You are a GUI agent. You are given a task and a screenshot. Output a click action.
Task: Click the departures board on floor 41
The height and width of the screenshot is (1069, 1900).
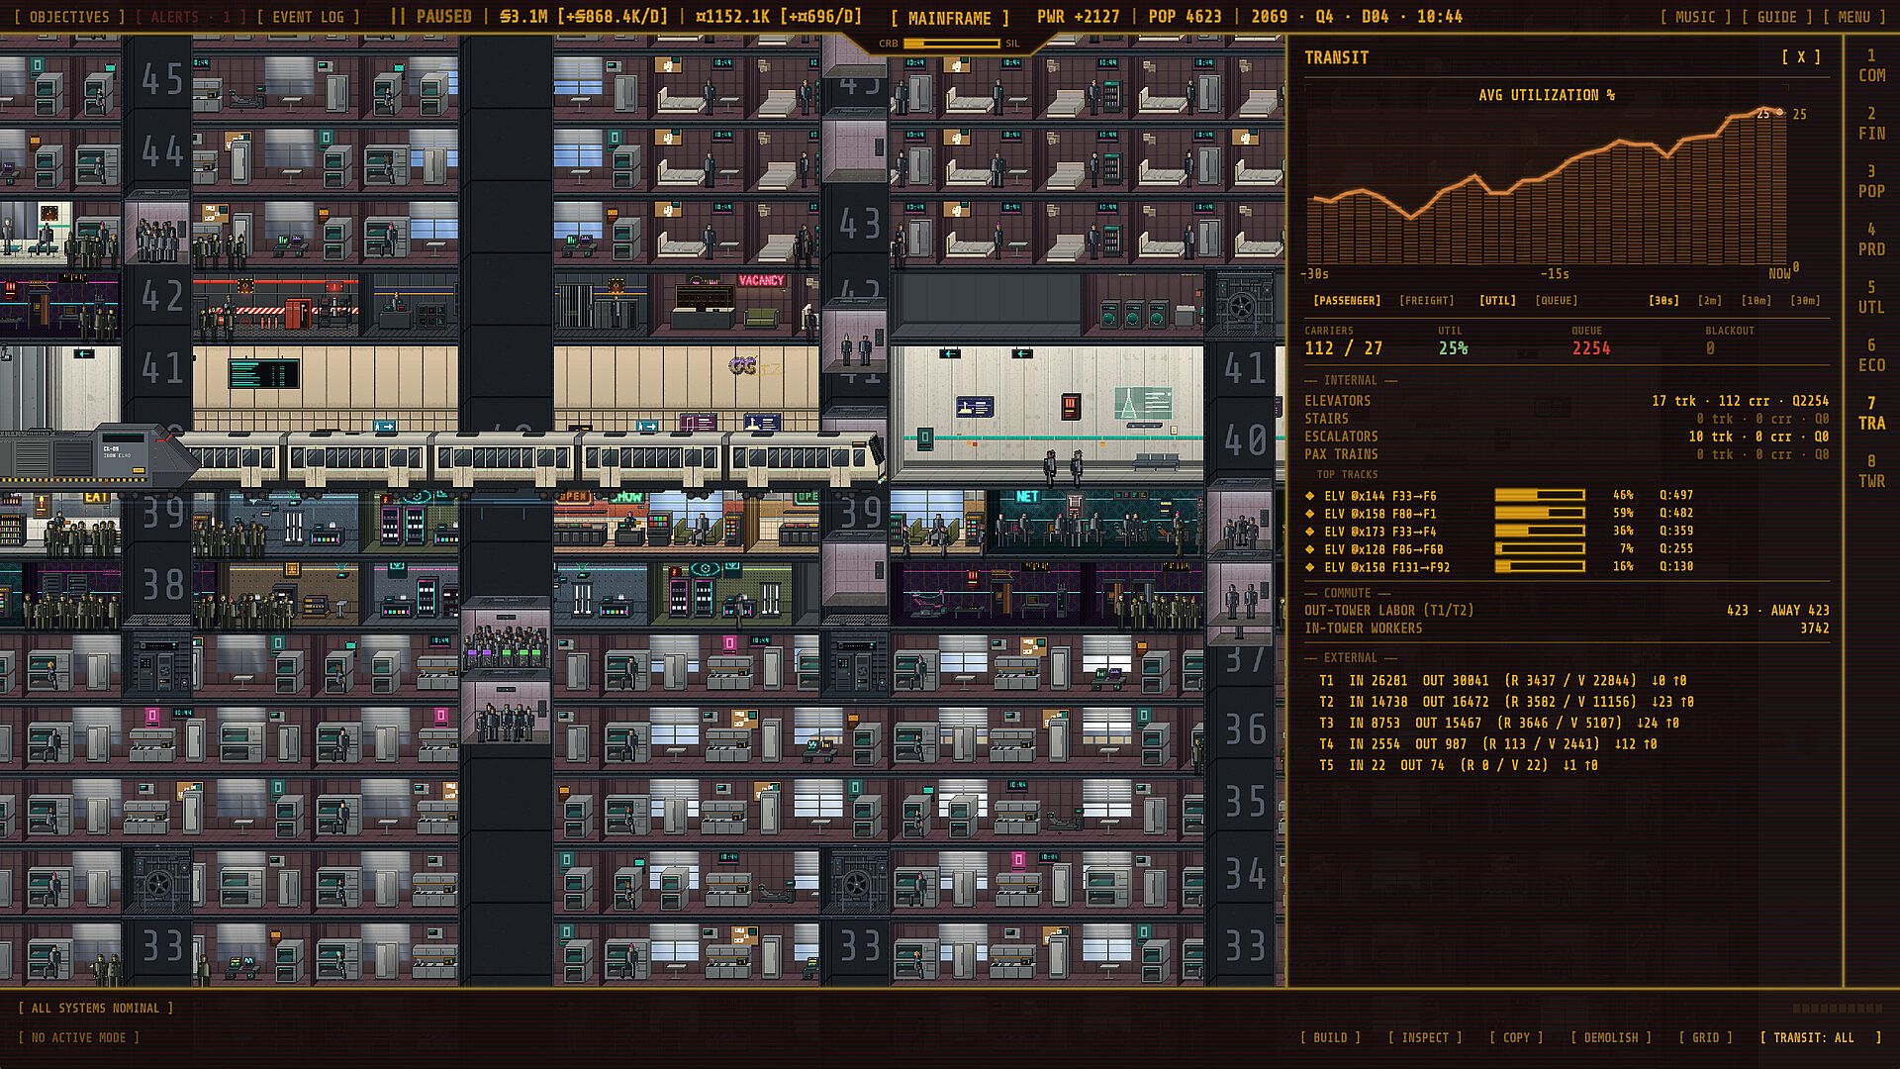pyautogui.click(x=263, y=374)
